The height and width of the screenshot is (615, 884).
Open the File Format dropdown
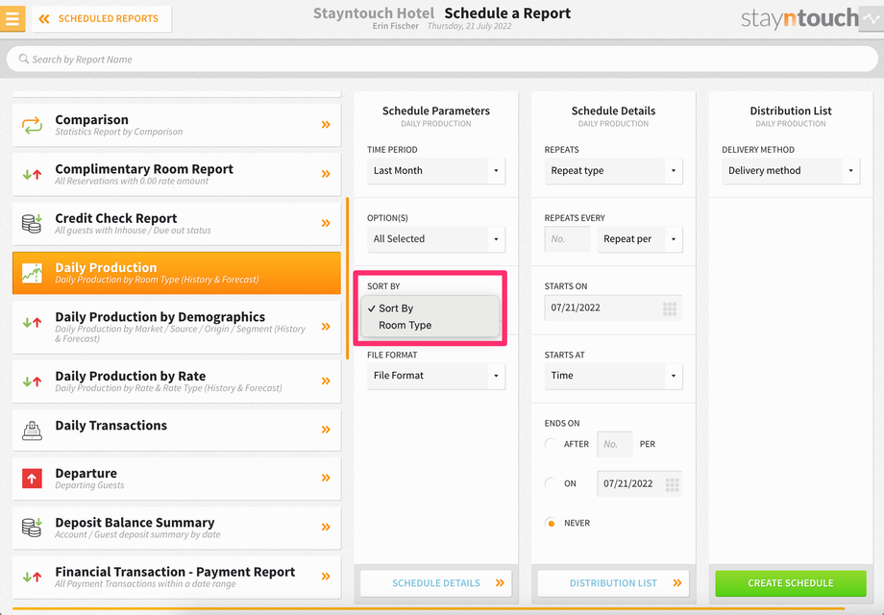436,376
